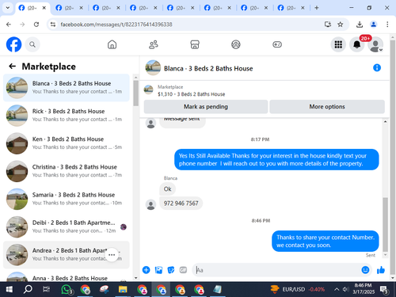Send a thumbs-up like

click(x=381, y=270)
